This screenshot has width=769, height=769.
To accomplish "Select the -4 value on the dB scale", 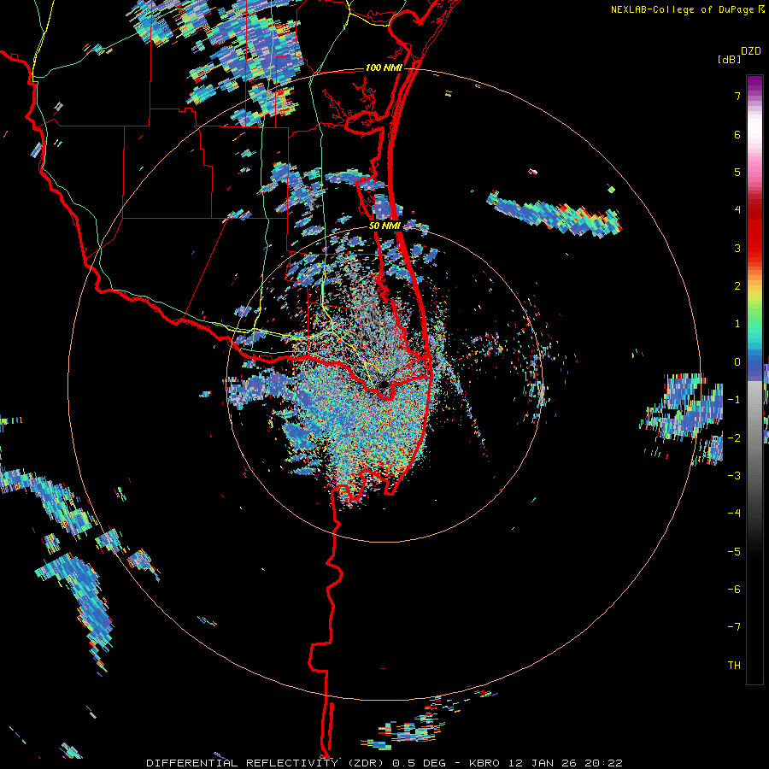I will pyautogui.click(x=734, y=513).
